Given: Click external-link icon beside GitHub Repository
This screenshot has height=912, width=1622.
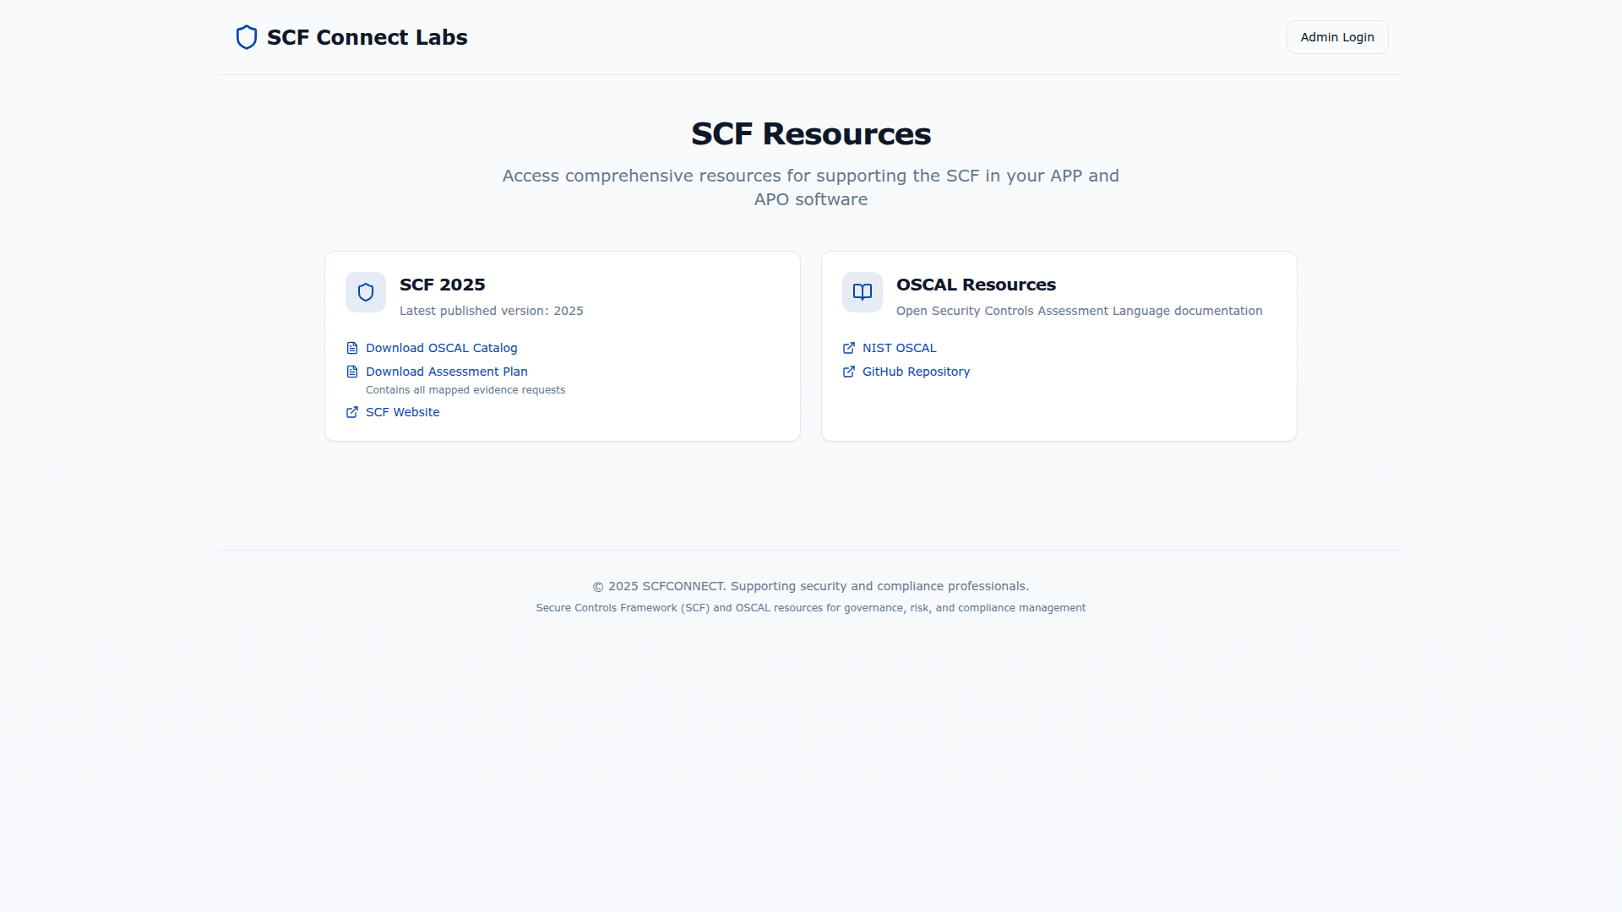Looking at the screenshot, I should [849, 372].
